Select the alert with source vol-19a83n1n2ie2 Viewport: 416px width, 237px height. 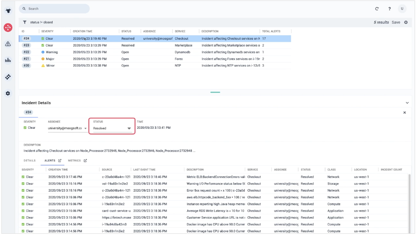[x=214, y=184]
